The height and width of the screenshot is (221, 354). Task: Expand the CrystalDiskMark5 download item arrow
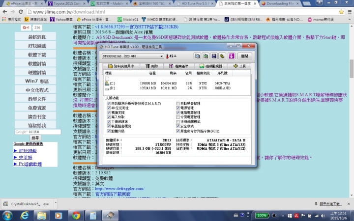coord(56,204)
